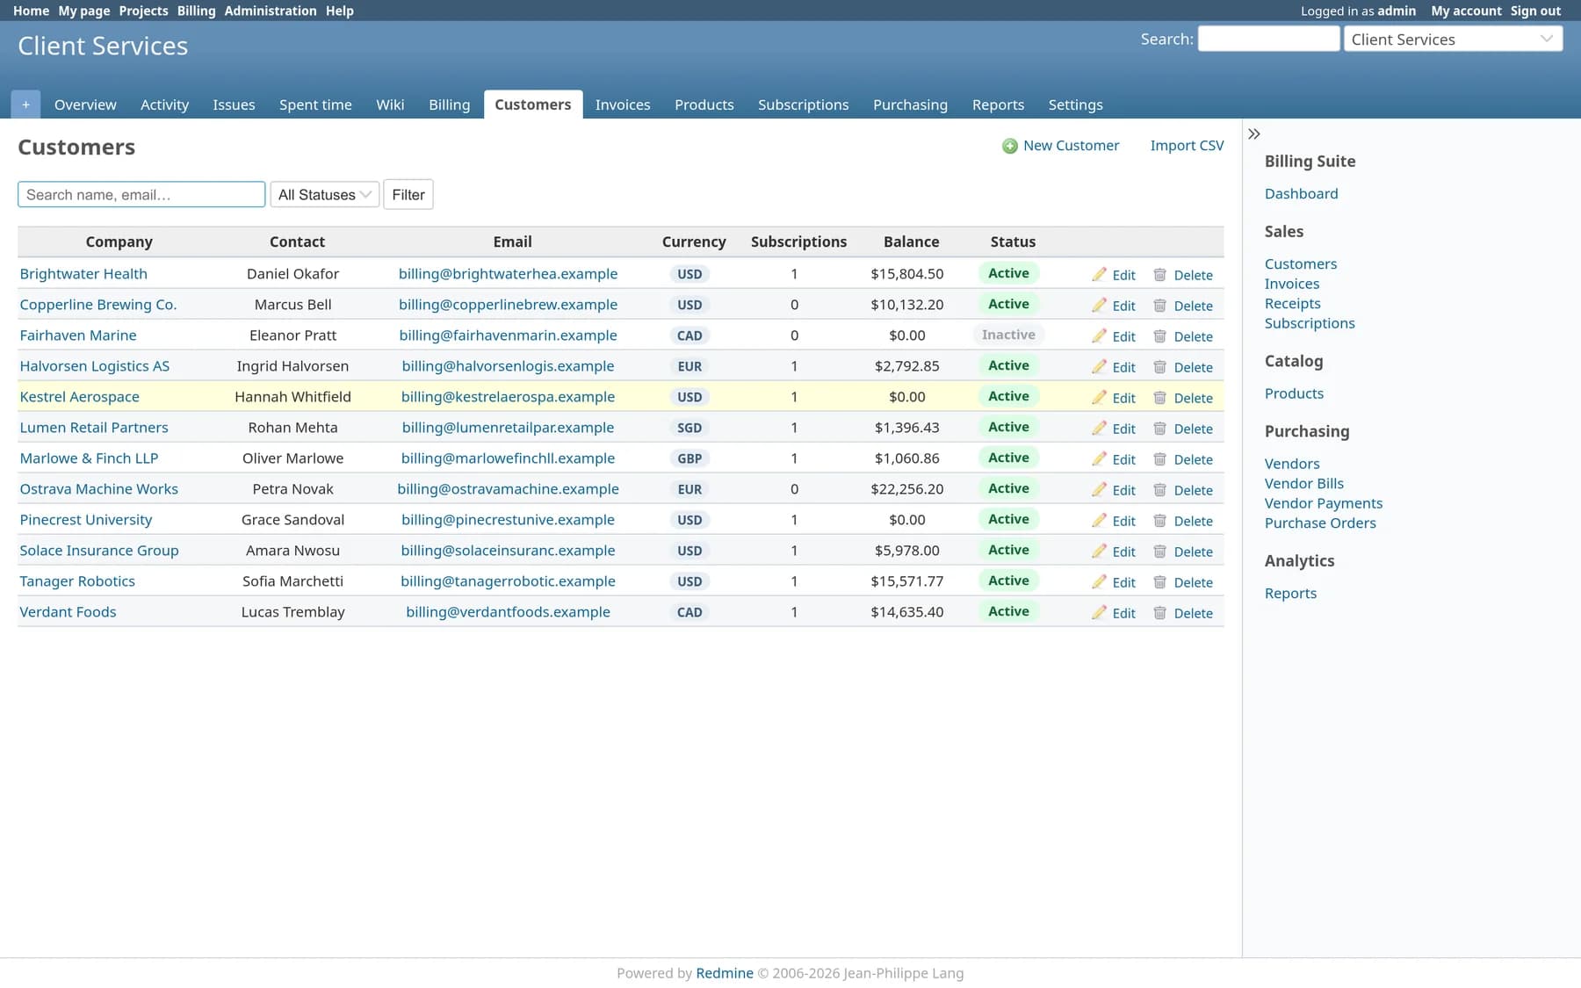Click the pencil icon for Tanager Robotics
The height and width of the screenshot is (988, 1581).
coord(1099,581)
